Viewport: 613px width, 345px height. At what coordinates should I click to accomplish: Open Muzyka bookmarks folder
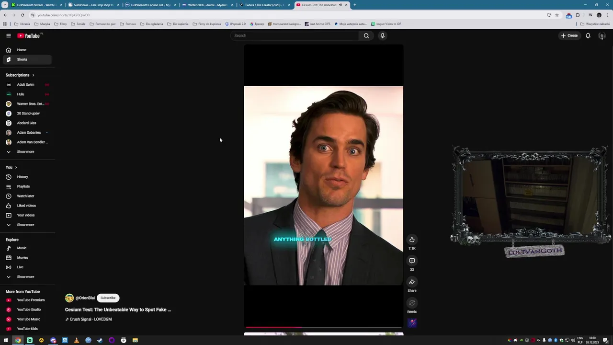coord(42,23)
